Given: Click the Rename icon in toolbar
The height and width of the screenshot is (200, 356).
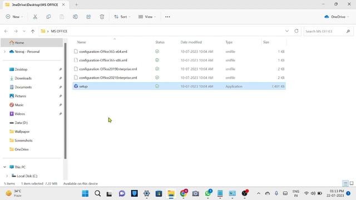Looking at the screenshot, I should [x=75, y=17].
